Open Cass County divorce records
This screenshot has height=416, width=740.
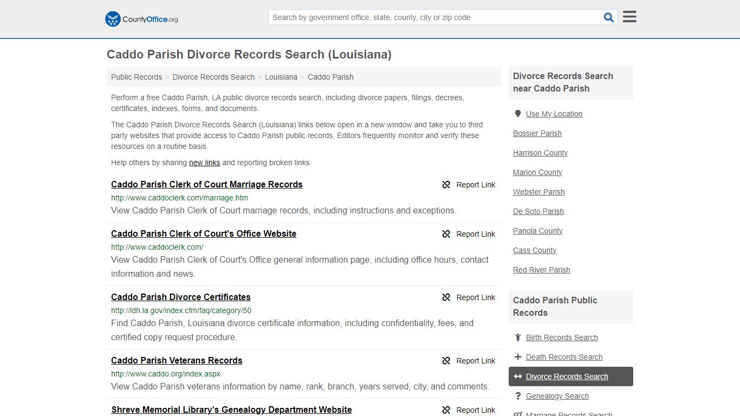click(x=535, y=250)
